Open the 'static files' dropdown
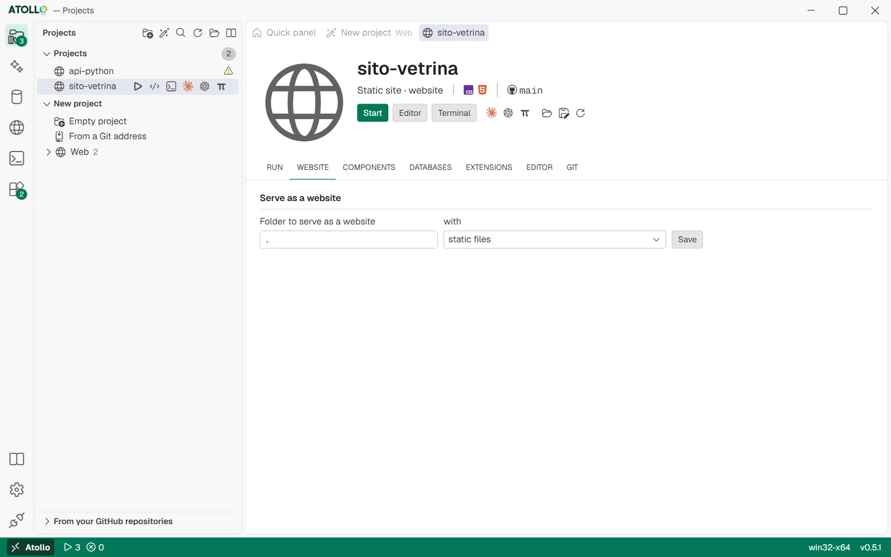Screen dimensions: 891x557 [x=555, y=240]
